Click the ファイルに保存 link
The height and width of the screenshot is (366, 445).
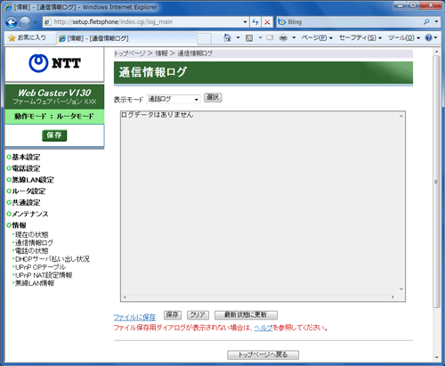coord(134,317)
